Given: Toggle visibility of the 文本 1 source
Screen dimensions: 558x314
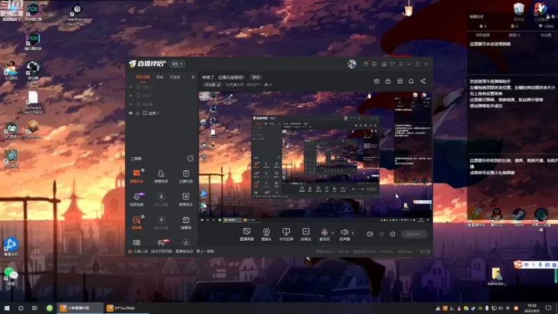Looking at the screenshot, I should click(130, 96).
